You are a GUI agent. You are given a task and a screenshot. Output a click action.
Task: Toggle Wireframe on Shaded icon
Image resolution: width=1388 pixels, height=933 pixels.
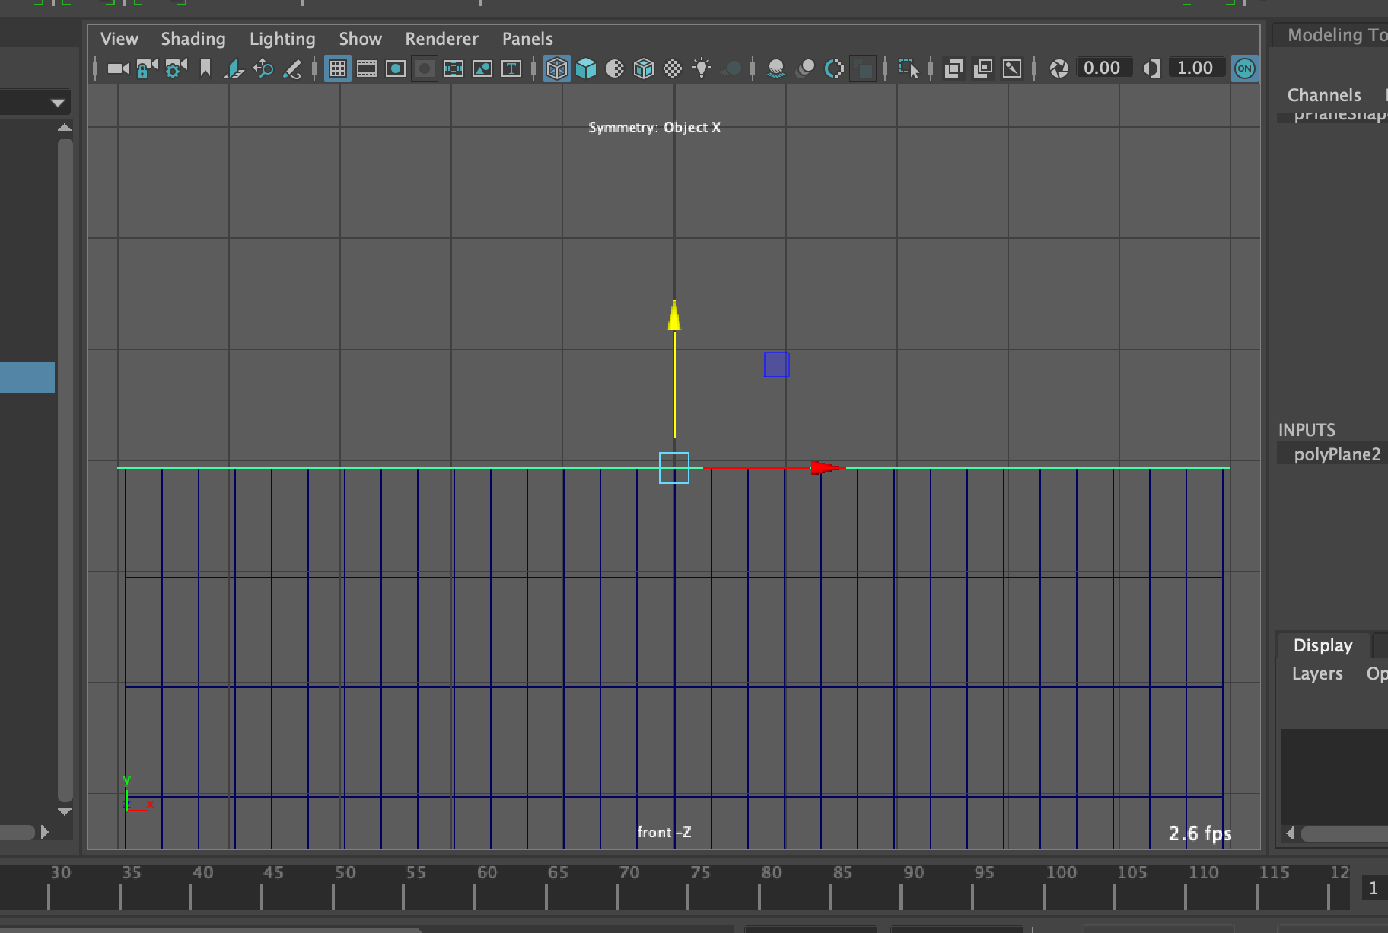[x=644, y=68]
